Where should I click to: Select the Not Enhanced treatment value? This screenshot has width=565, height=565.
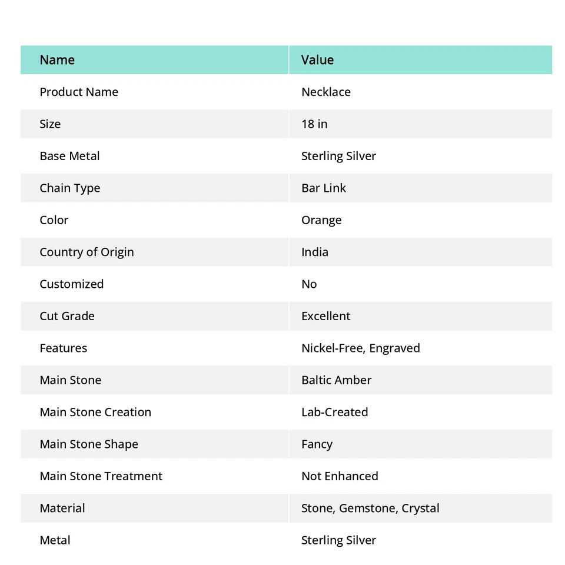(340, 476)
